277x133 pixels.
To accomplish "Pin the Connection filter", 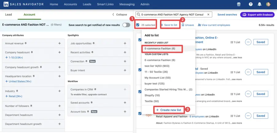I will click(x=86, y=61).
